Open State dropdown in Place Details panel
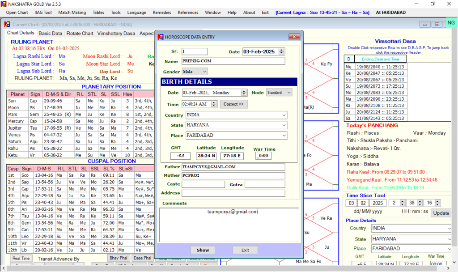This screenshot has width=458, height=272. tap(449, 239)
